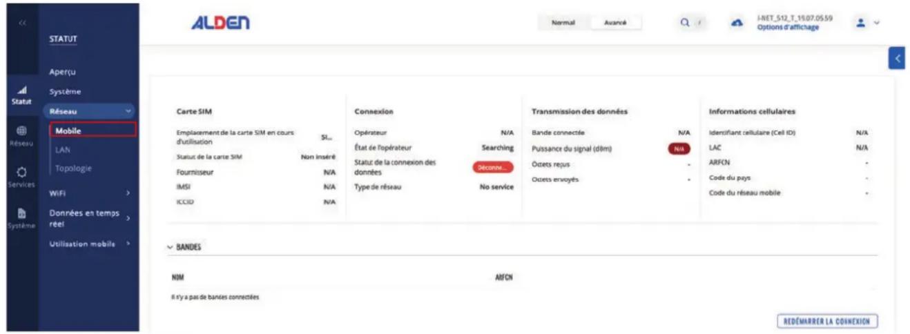Viewport: 910px width, 334px height.
Task: Open the Système menu entry under Statut
Action: 65,91
